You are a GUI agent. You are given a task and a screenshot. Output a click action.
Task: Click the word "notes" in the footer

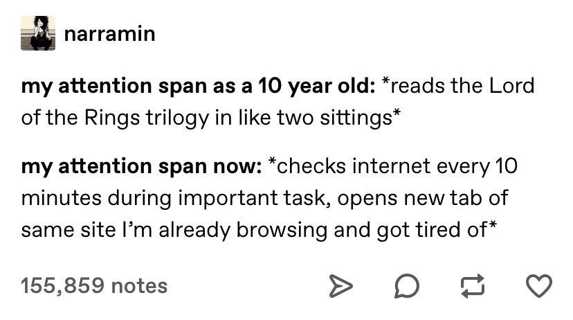139,285
